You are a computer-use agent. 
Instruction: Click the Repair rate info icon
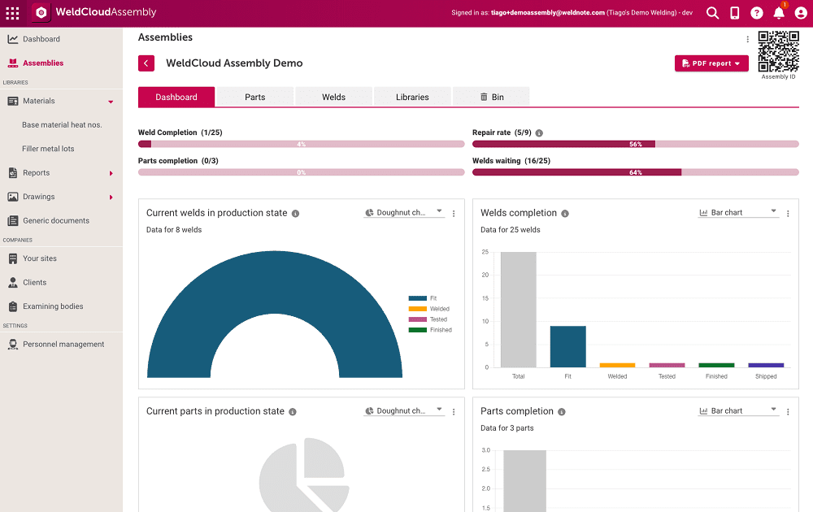pos(539,132)
